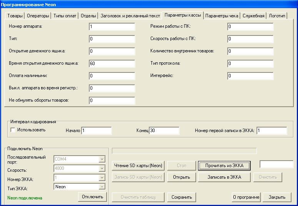This screenshot has height=206, width=298.
Task: Click Записать в ЭККА button
Action: [x=224, y=177]
